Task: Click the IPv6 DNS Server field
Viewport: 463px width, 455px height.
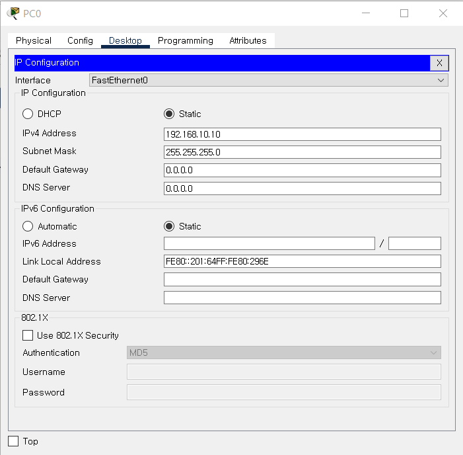Action: pyautogui.click(x=303, y=298)
